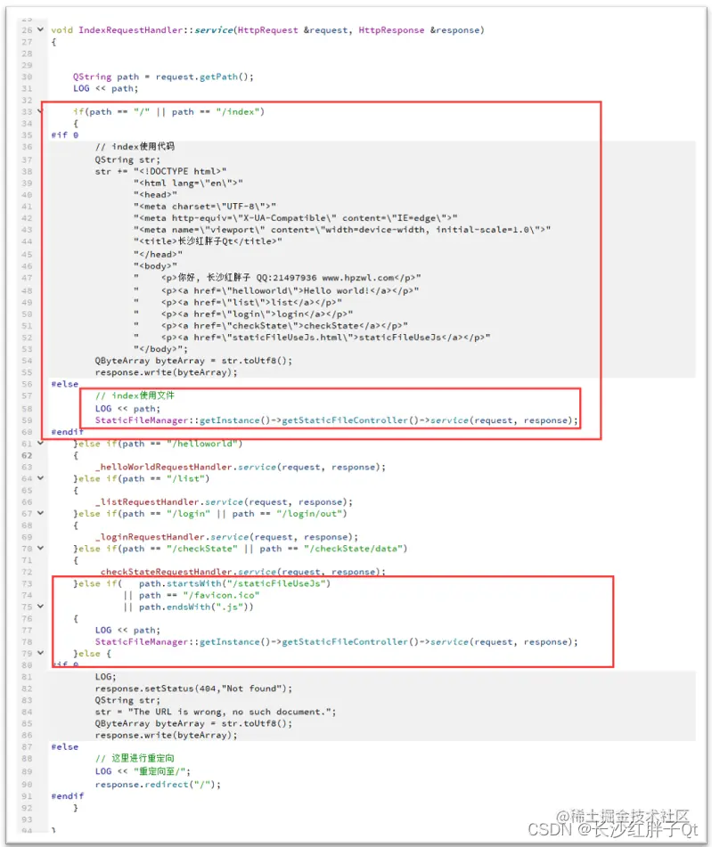The image size is (712, 847).
Task: Click '_loginRequestHandler.service(request, response);'
Action: click(226, 537)
